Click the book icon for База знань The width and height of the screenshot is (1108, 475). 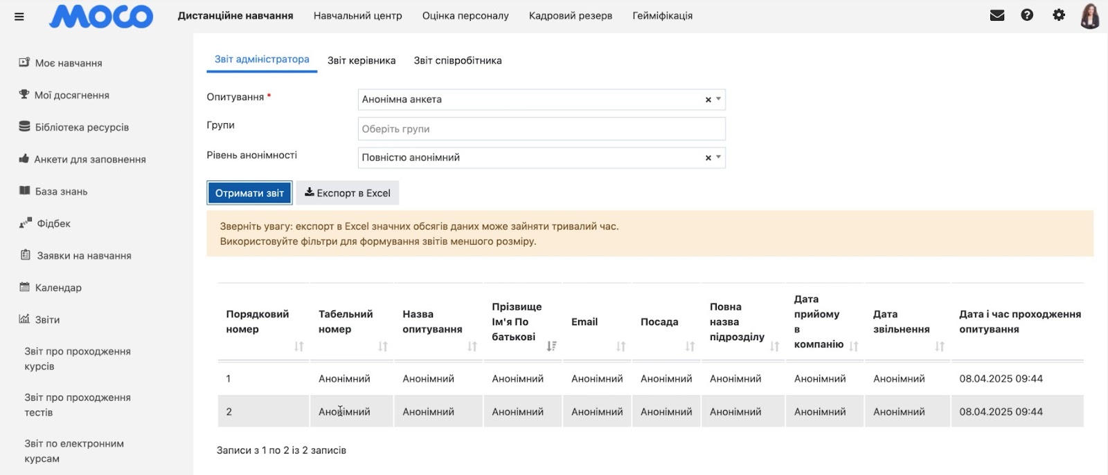coord(24,191)
